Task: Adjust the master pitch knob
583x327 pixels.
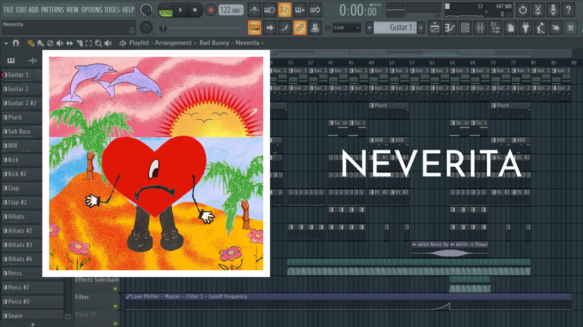Action: click(x=146, y=27)
